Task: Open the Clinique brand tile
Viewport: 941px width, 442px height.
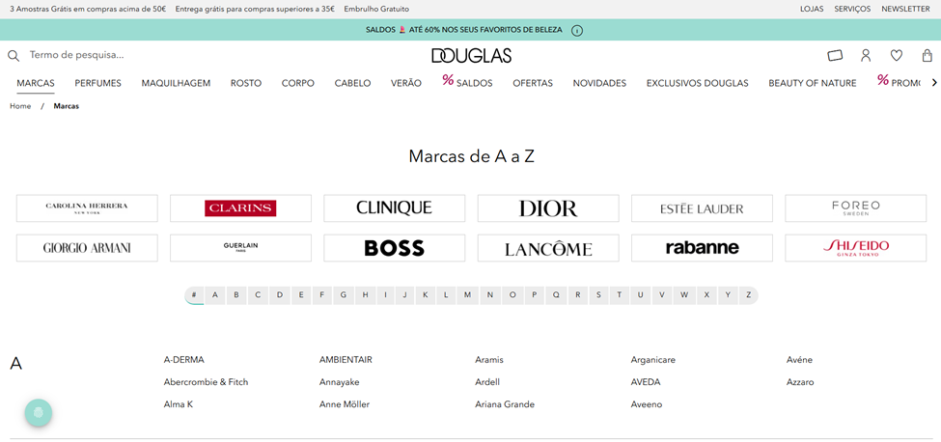Action: point(395,208)
